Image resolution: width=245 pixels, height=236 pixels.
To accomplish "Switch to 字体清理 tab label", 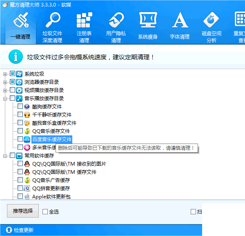I will 180,37.
